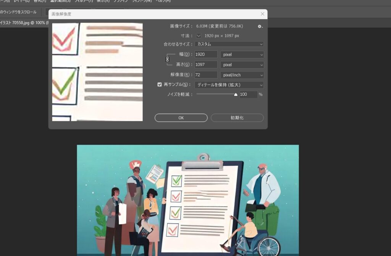Viewport: 391px width, 256px height.
Task: Confirm the dialog with the OK button
Action: coord(181,118)
